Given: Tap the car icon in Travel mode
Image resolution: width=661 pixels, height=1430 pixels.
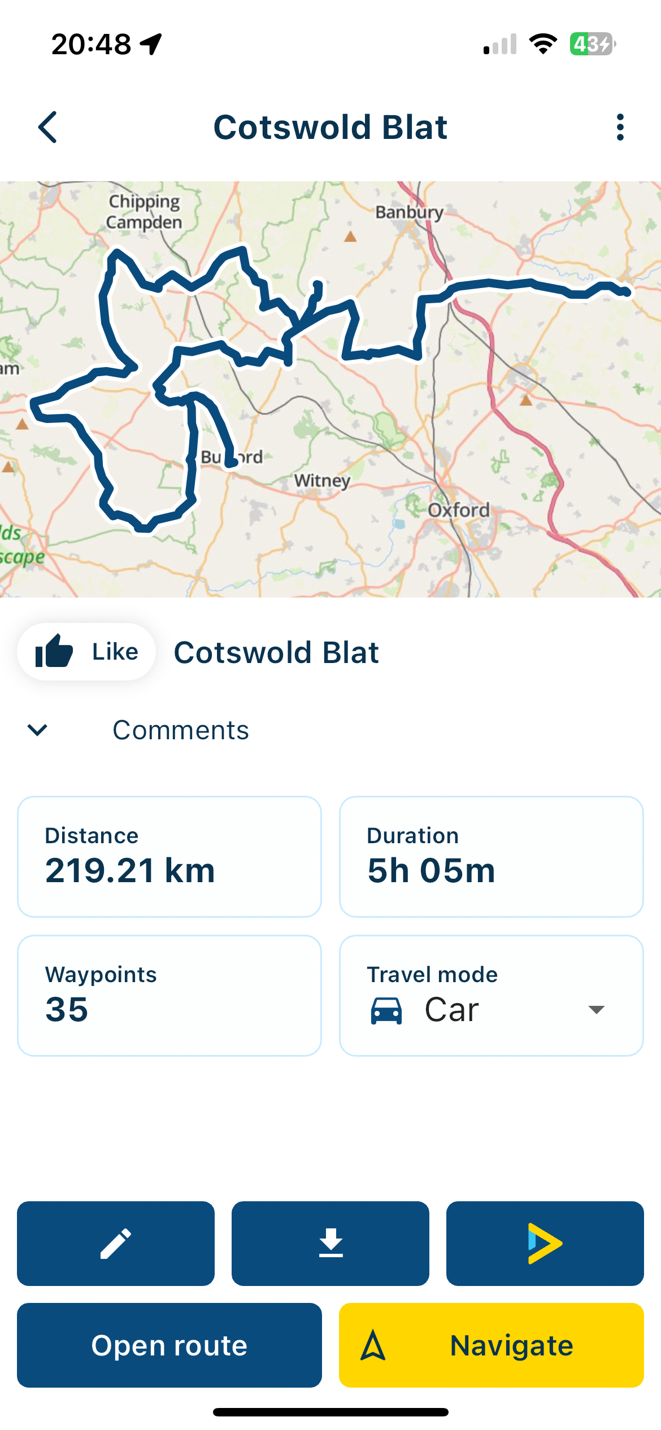Looking at the screenshot, I should (386, 1010).
